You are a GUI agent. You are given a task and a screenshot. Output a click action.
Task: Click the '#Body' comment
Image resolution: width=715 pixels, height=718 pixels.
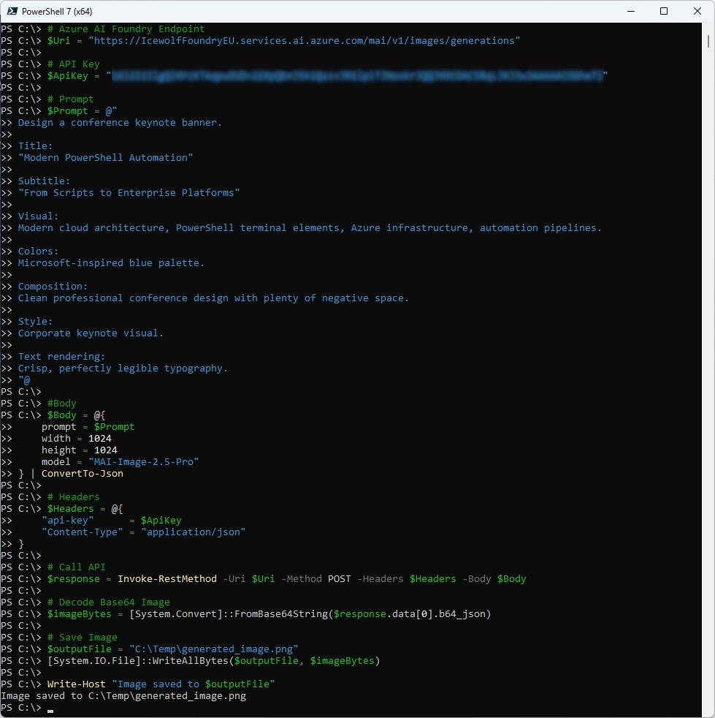point(62,404)
